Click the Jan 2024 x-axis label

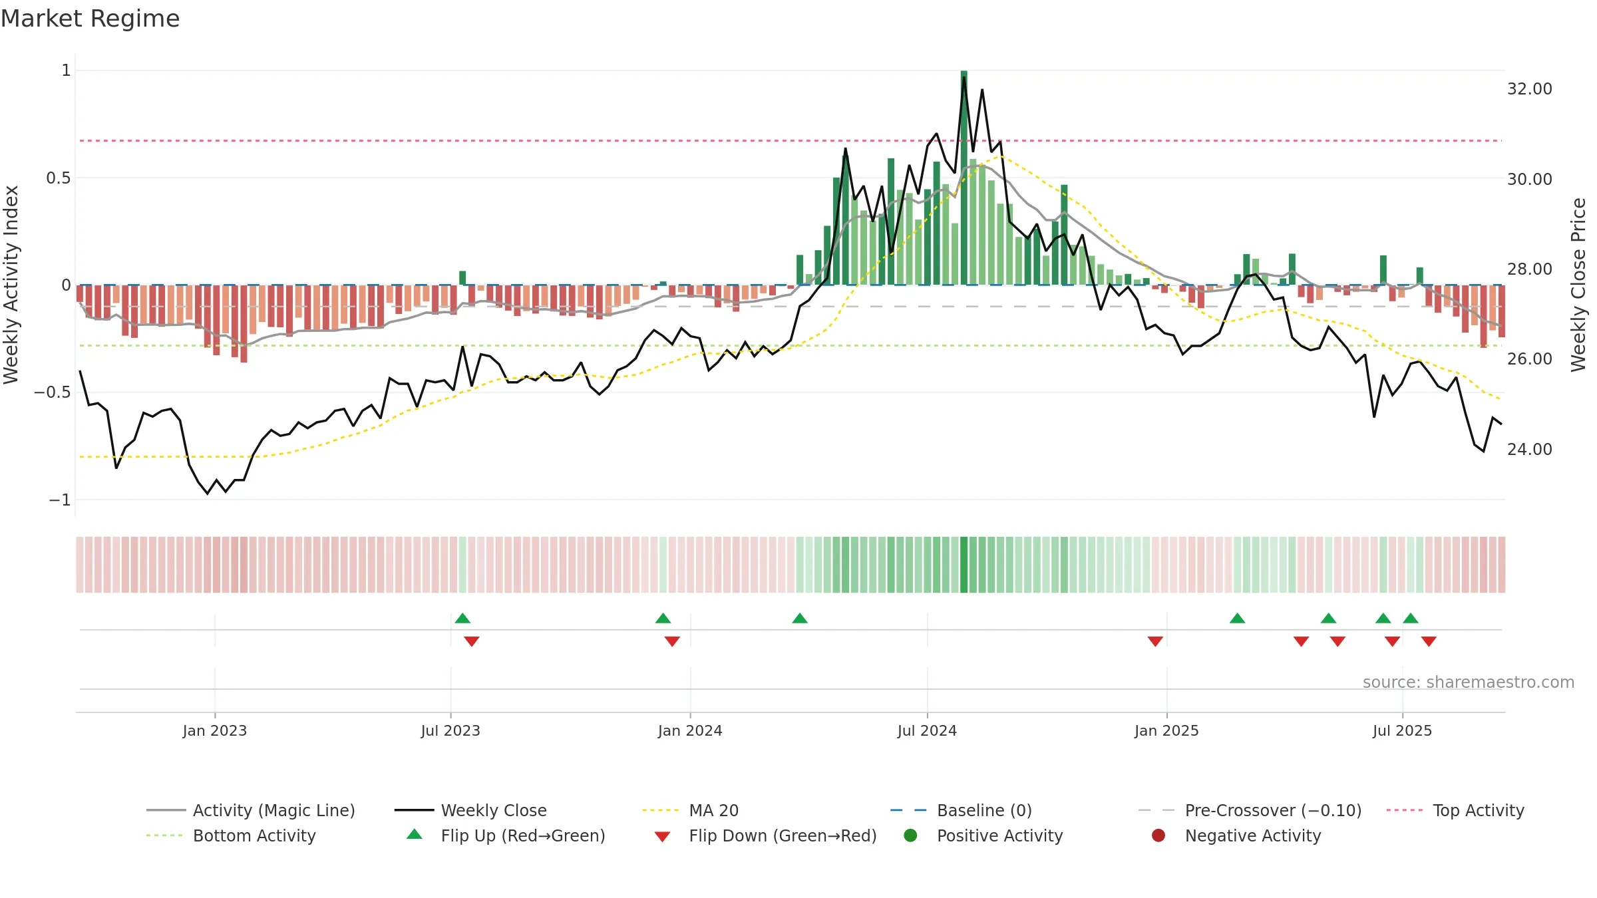(x=690, y=731)
